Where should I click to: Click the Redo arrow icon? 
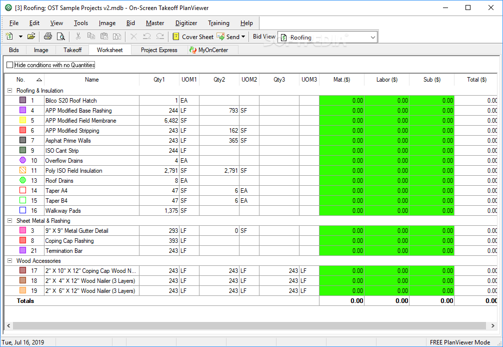point(160,37)
